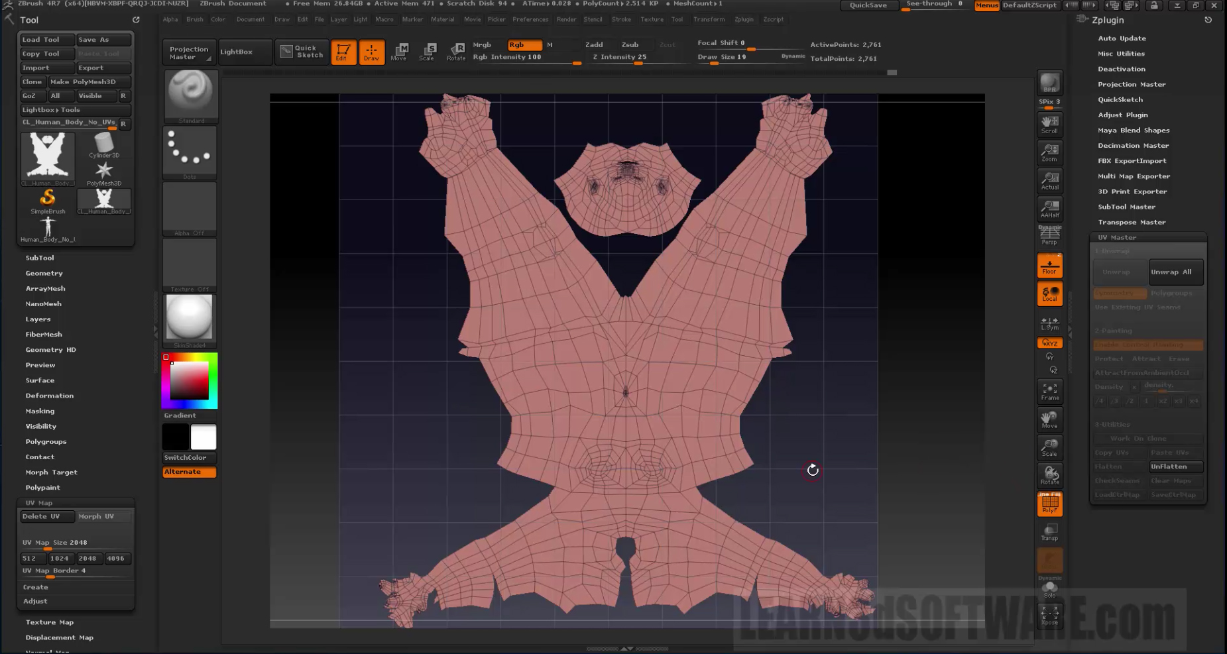The image size is (1227, 654).
Task: Choose the Cylinder3D tool icon
Action: click(104, 146)
